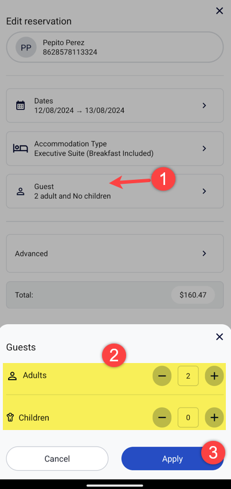This screenshot has width=231, height=489.
Task: Click the Children icon in Guests panel
Action: pos(11,417)
